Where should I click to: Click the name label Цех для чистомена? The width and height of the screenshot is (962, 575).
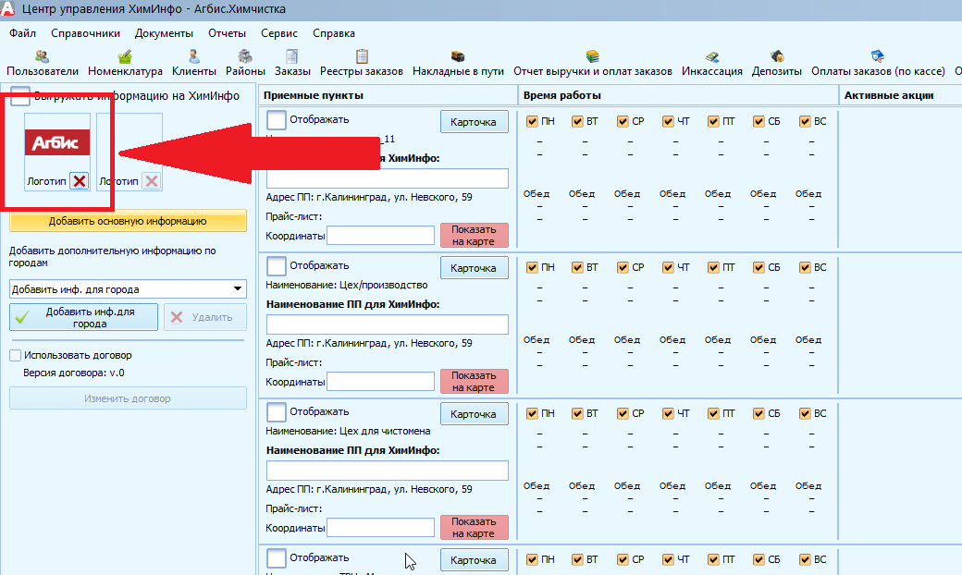tap(348, 431)
